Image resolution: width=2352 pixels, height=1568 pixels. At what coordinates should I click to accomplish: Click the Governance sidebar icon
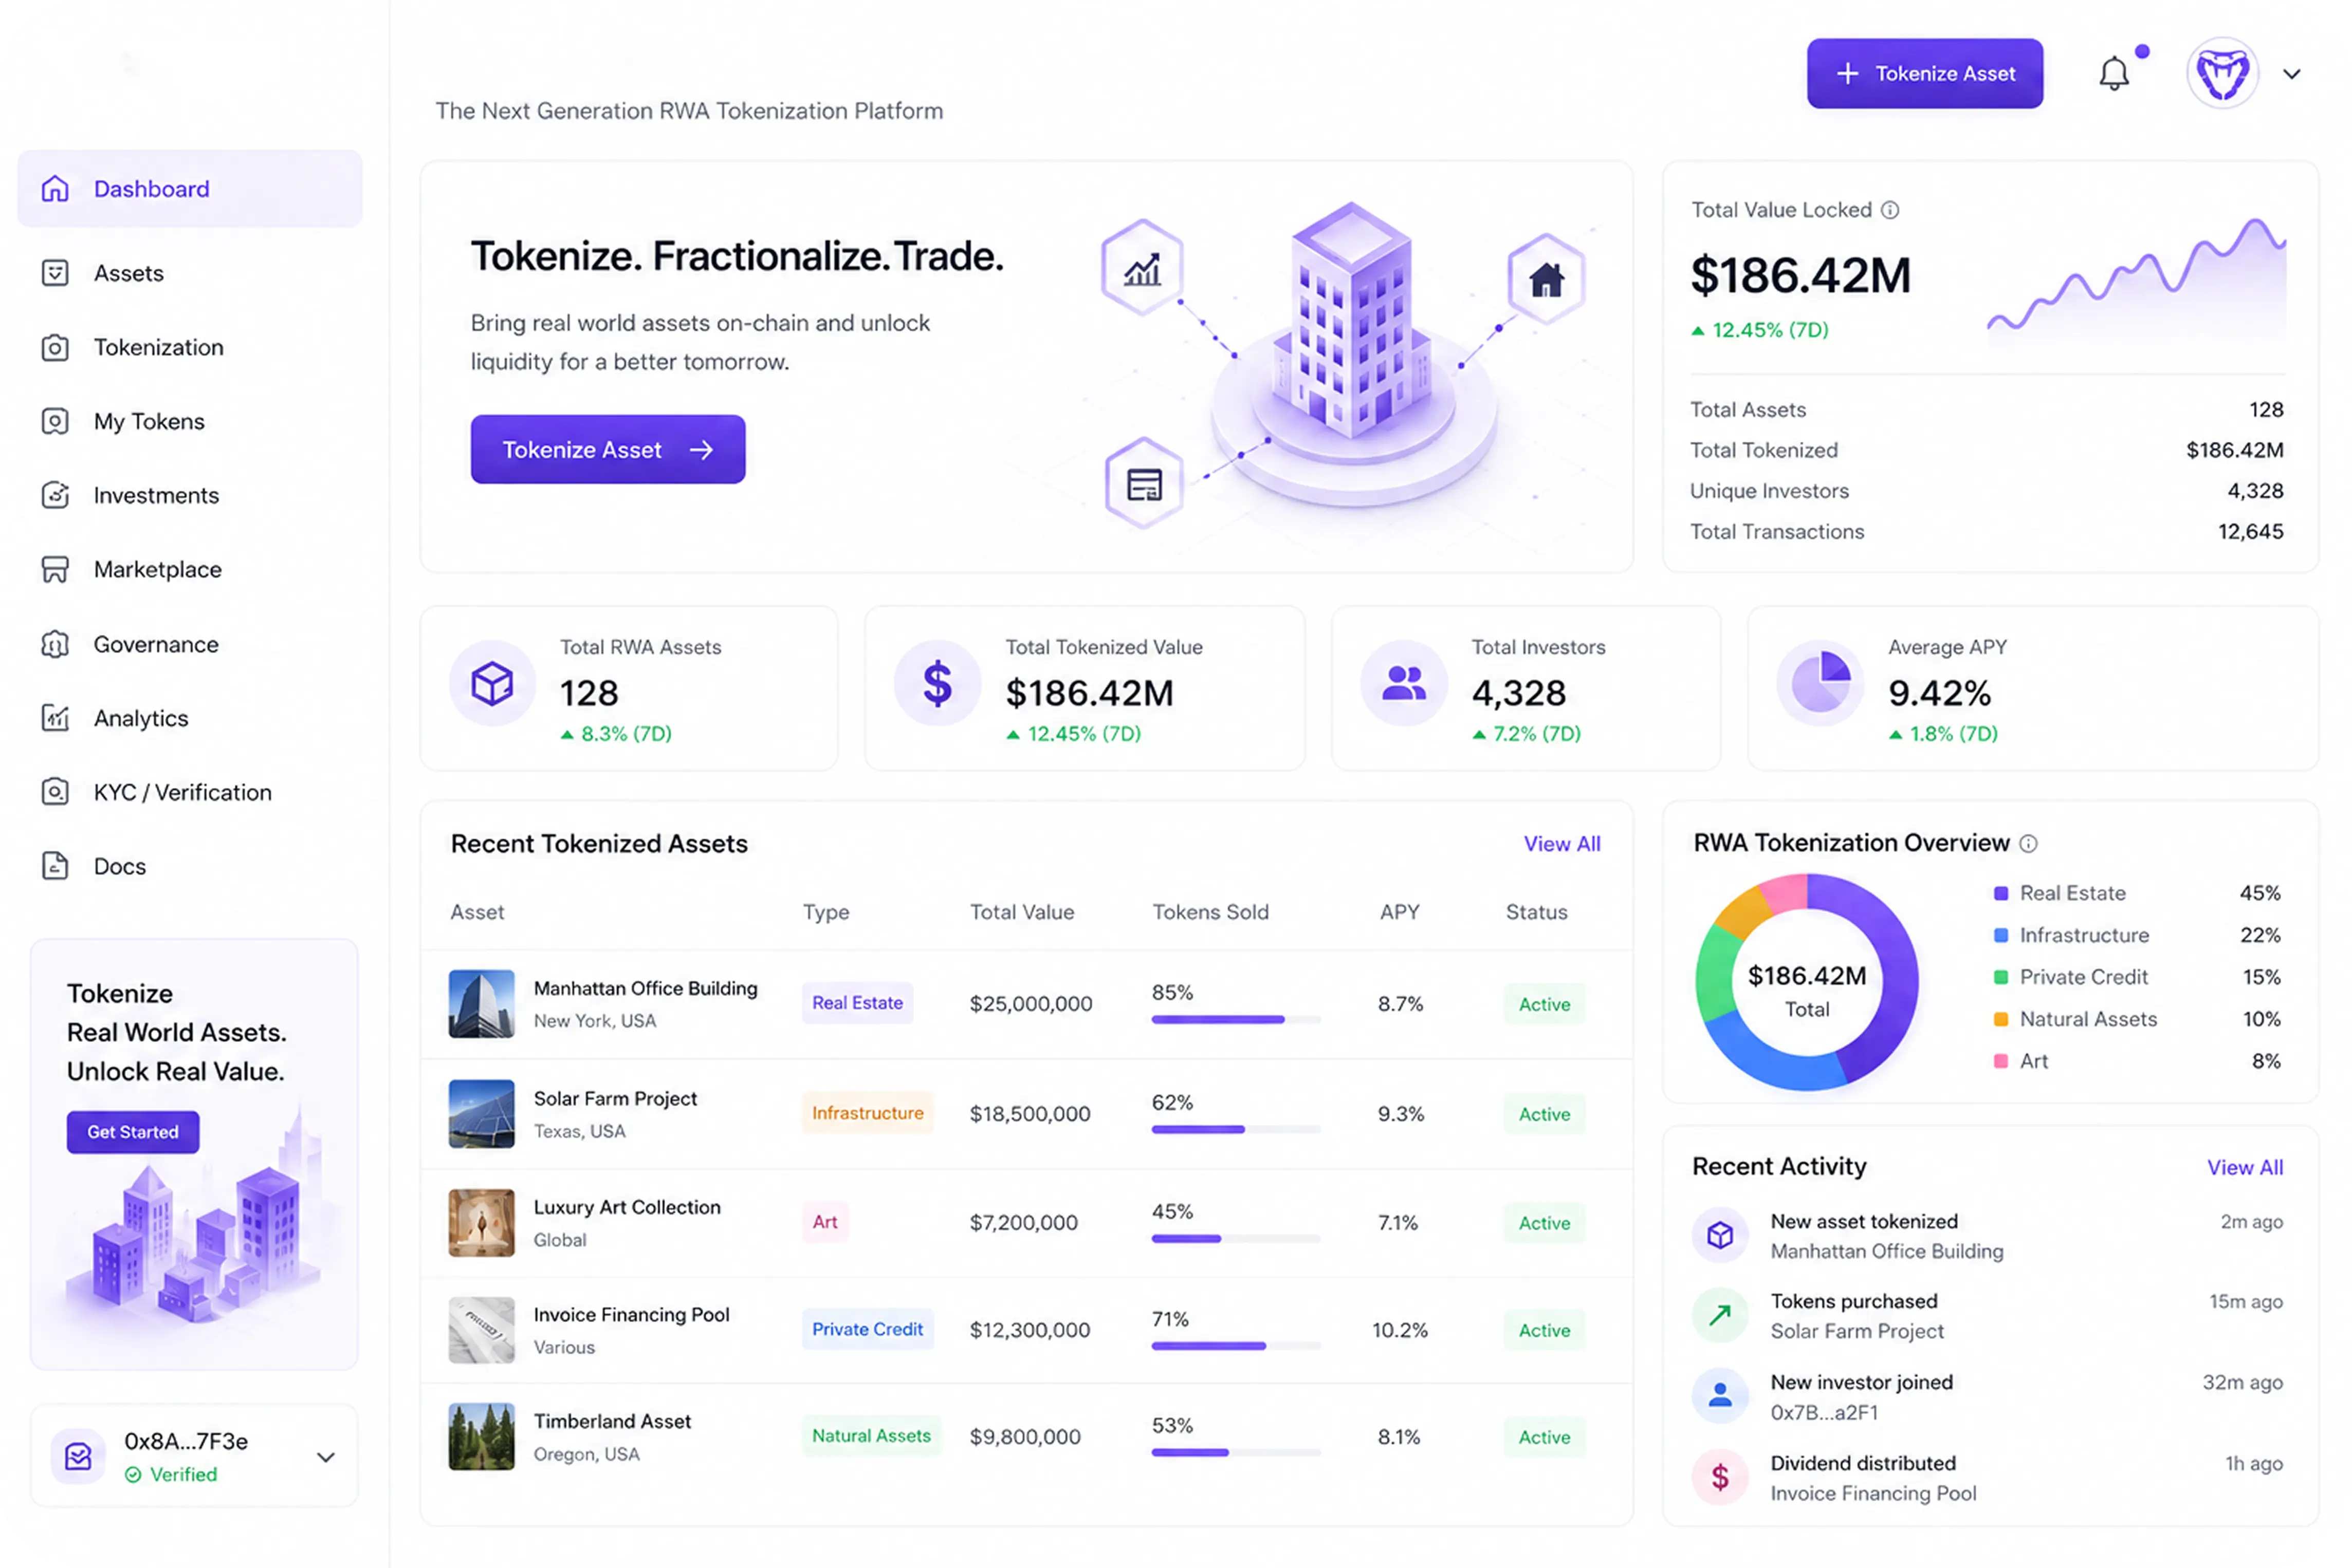(x=55, y=644)
